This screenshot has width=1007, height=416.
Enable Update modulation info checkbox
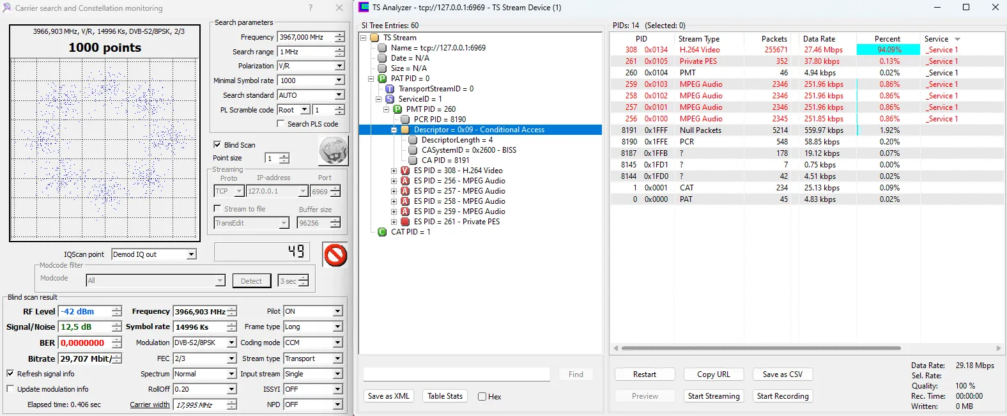[10, 389]
